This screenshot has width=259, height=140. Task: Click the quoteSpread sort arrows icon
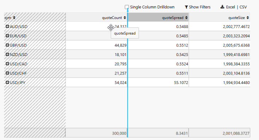[186, 18]
